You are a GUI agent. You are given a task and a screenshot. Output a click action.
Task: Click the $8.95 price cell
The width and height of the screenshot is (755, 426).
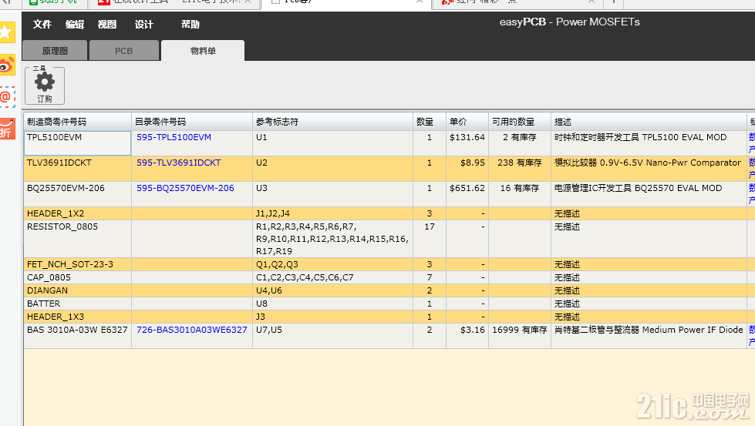467,169
